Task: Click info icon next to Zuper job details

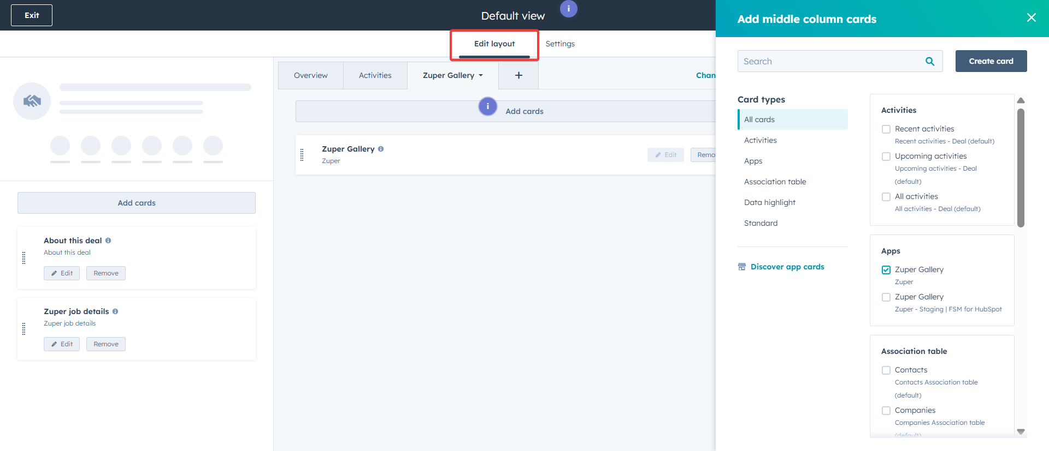Action: tap(115, 311)
